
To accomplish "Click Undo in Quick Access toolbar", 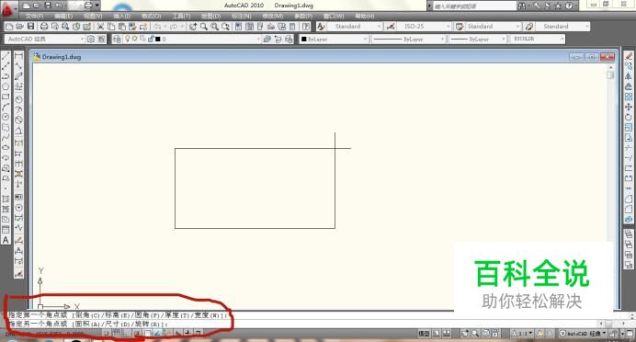I will click(59, 6).
